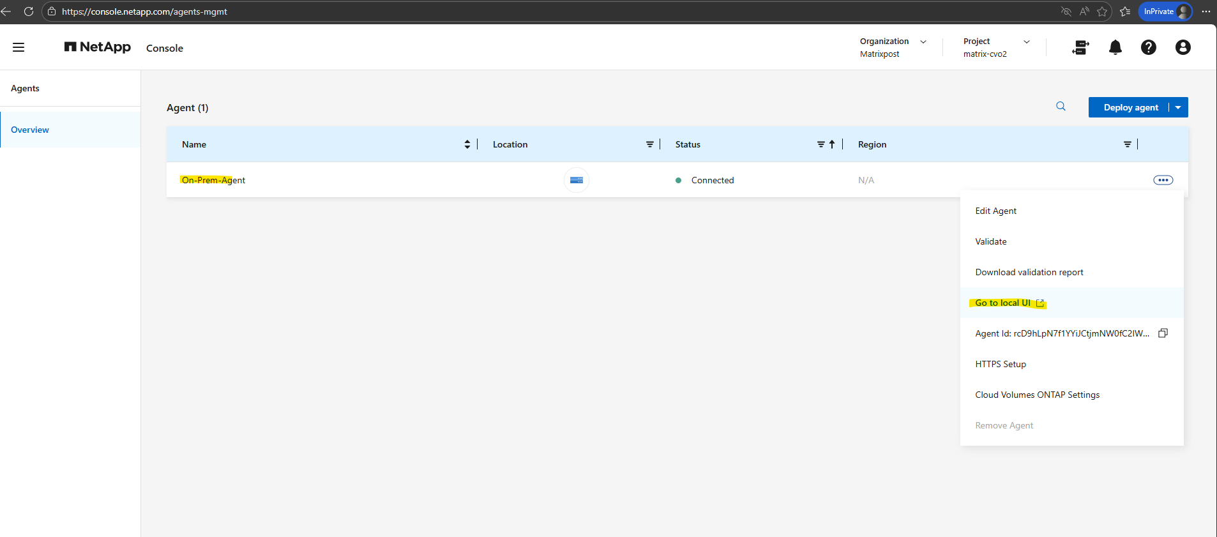Click the InPrivate profile button
The width and height of the screenshot is (1217, 537).
(x=1165, y=11)
